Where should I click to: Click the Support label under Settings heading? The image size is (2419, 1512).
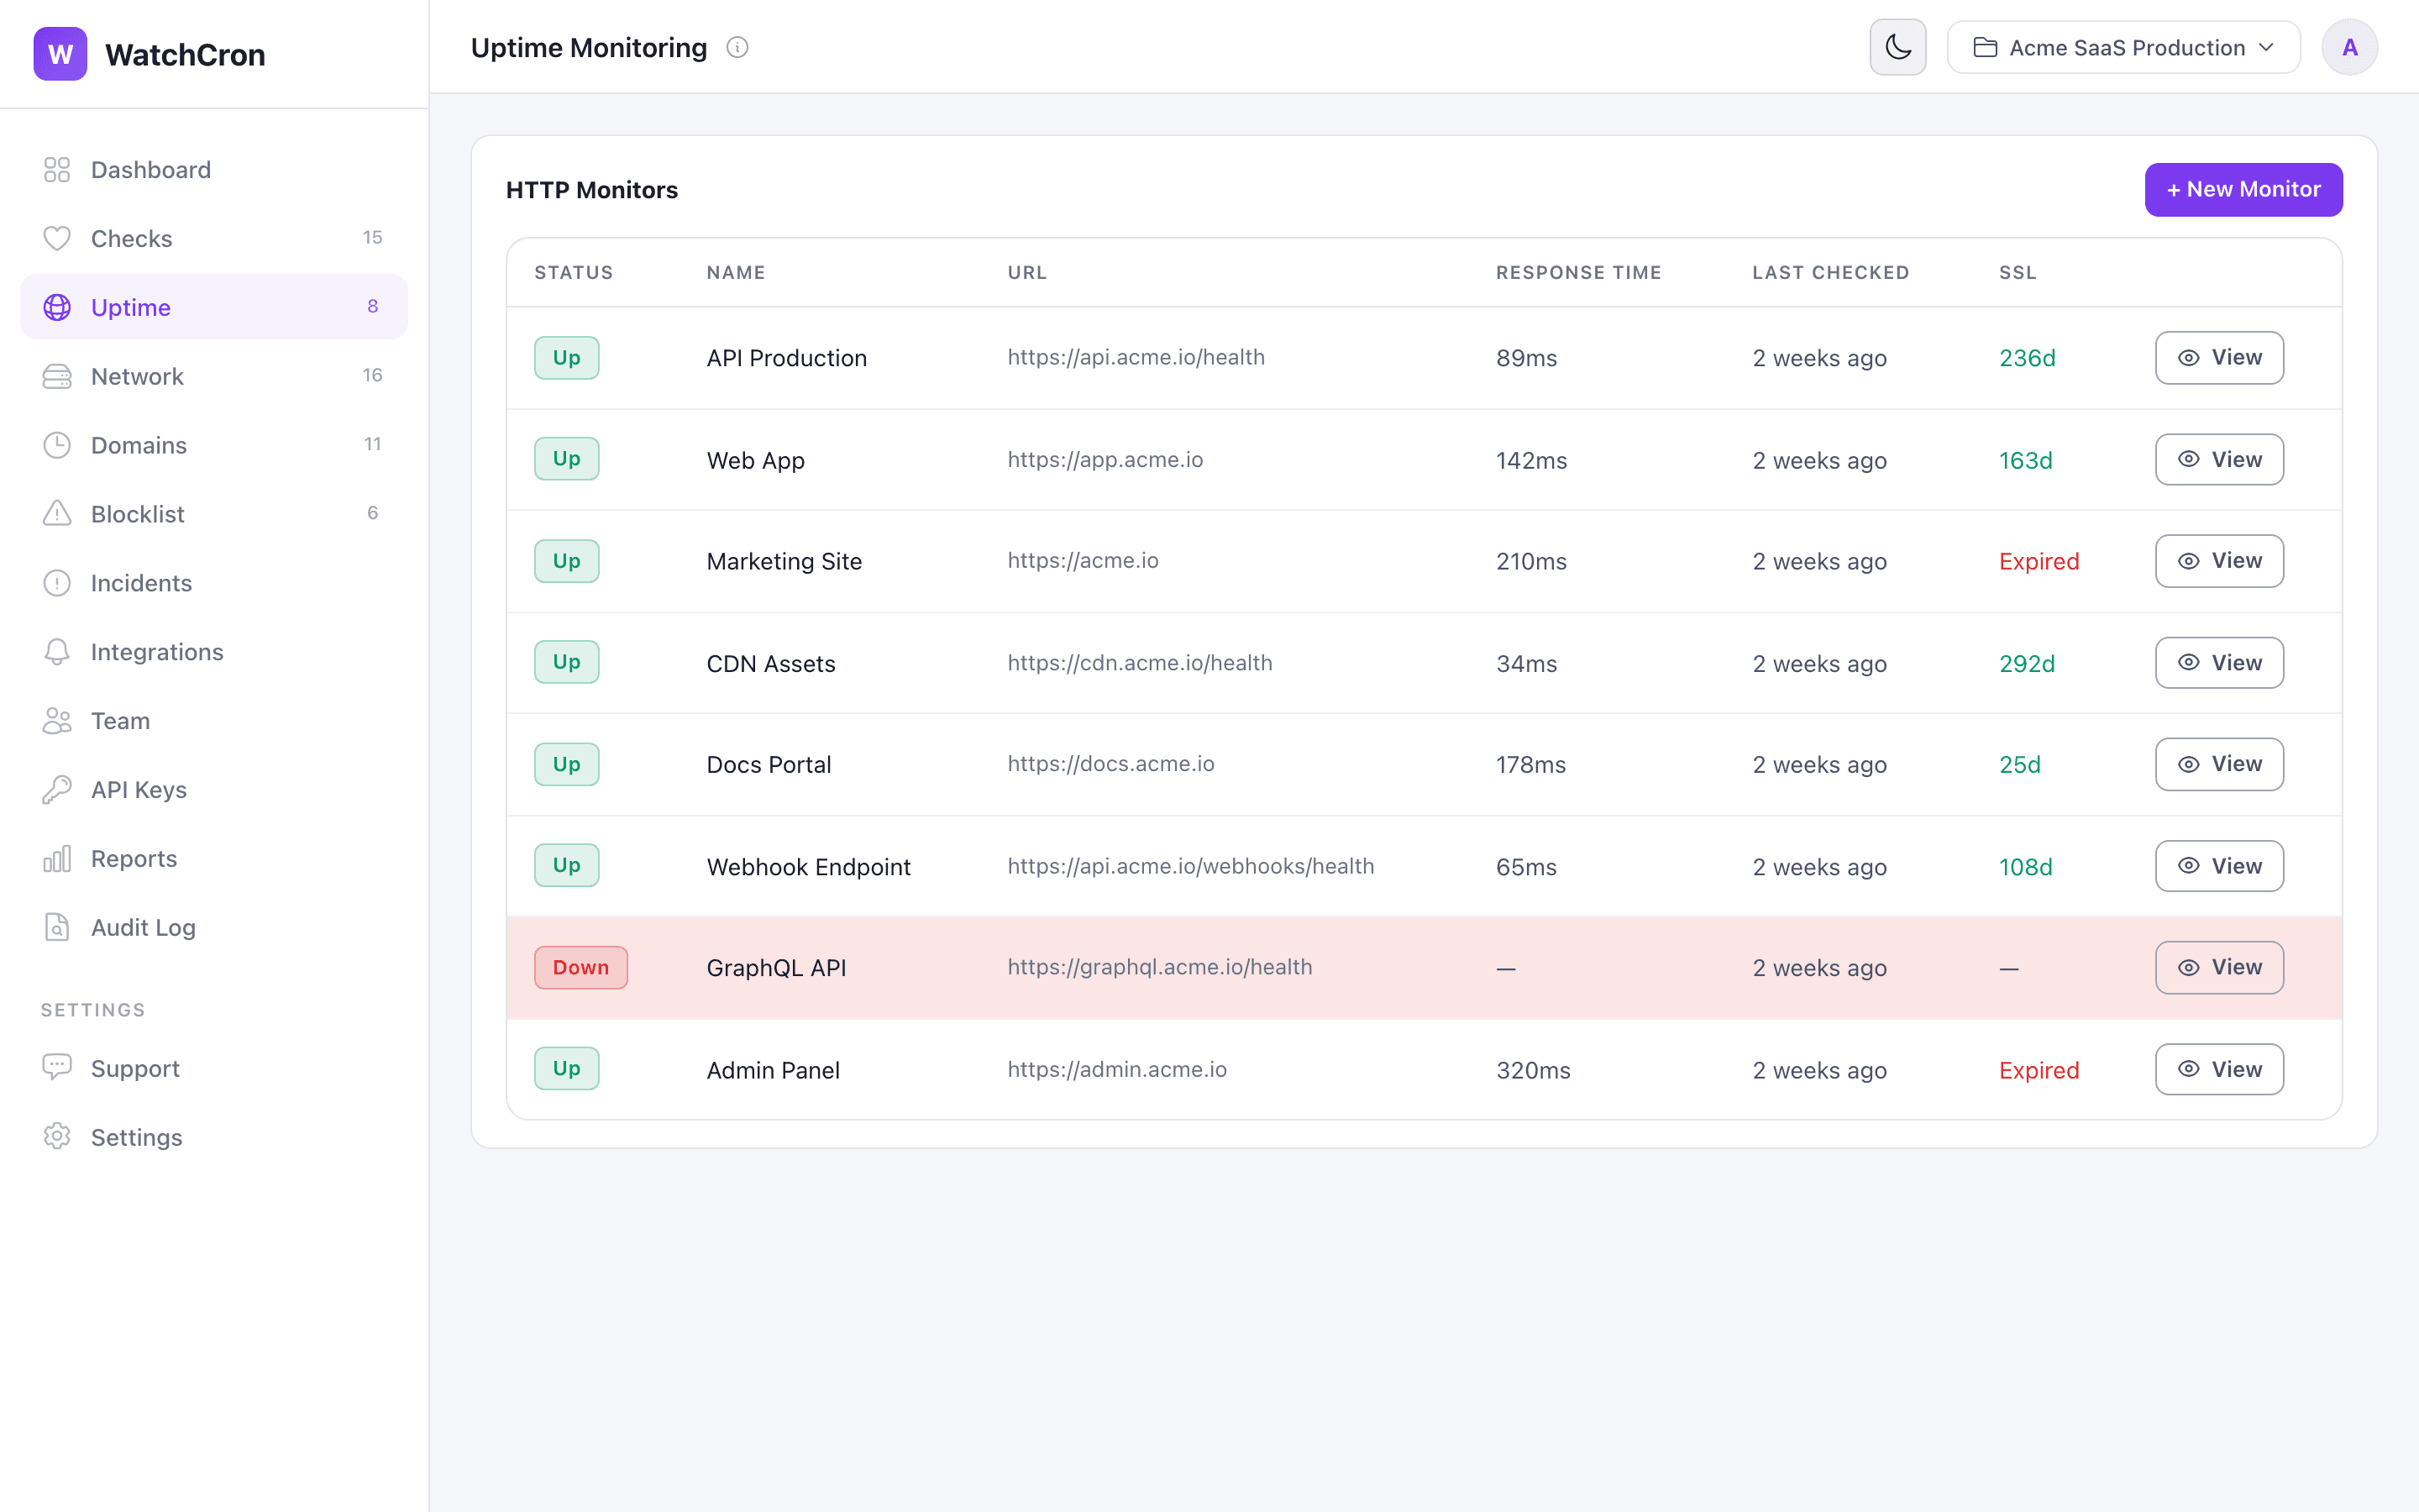point(135,1069)
